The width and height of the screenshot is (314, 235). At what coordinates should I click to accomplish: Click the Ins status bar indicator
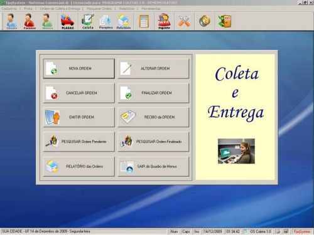coord(197,231)
